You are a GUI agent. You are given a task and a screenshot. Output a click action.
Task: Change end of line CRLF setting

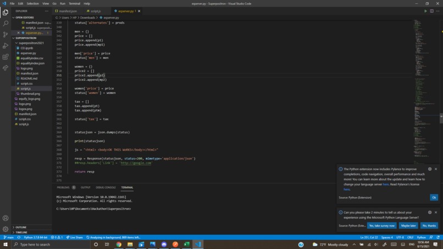410,237
